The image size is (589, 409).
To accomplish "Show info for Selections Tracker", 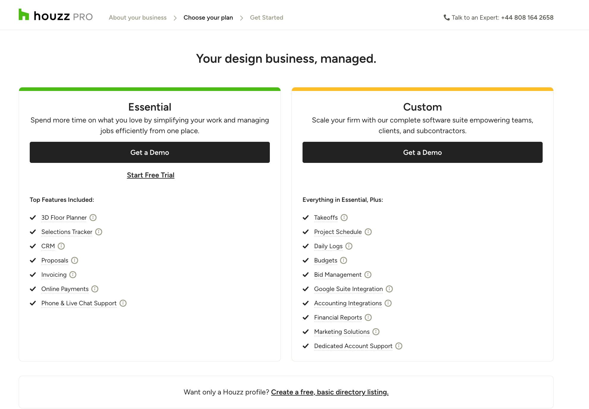I will tap(99, 232).
